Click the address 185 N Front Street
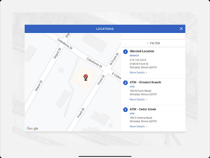 pos(141,91)
